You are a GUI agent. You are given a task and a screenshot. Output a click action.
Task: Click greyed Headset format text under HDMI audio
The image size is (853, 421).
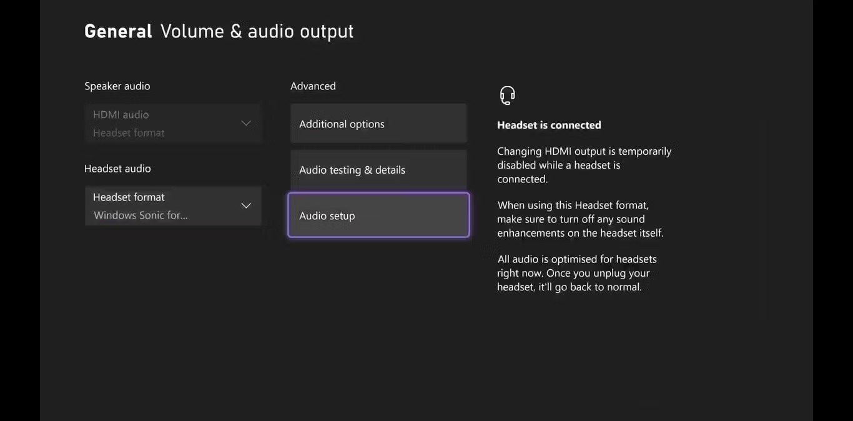point(129,133)
